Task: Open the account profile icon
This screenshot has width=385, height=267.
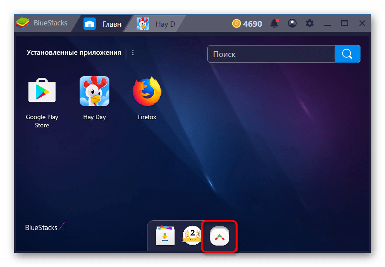Action: point(292,24)
